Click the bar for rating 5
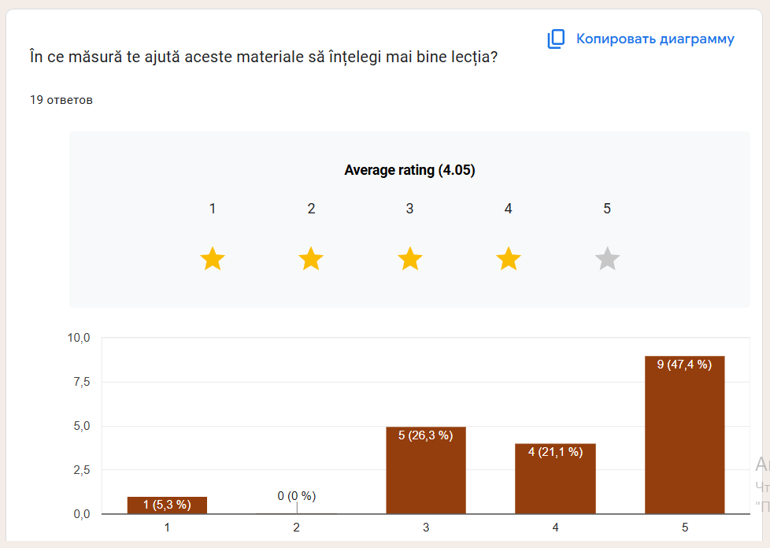 [x=684, y=441]
